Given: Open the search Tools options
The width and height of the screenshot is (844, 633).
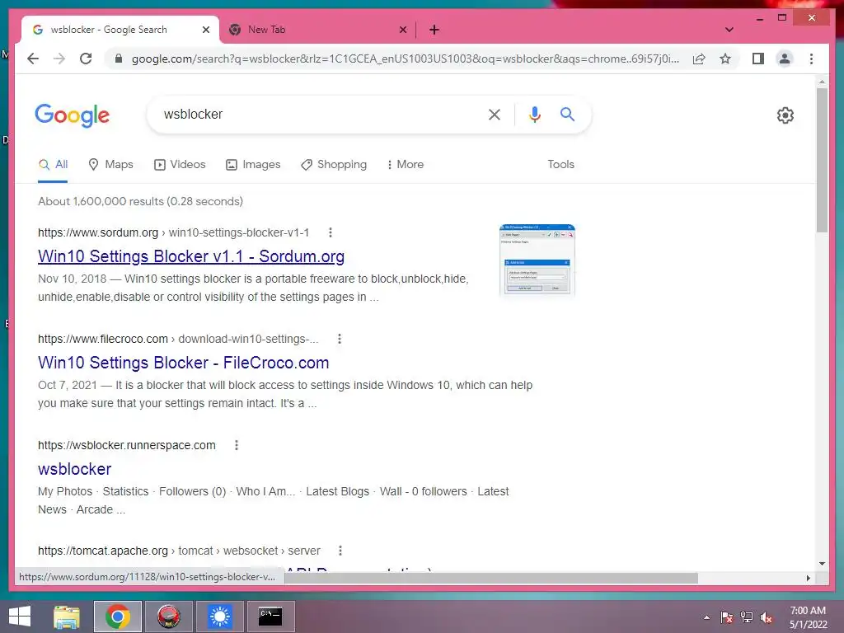Looking at the screenshot, I should pos(560,165).
